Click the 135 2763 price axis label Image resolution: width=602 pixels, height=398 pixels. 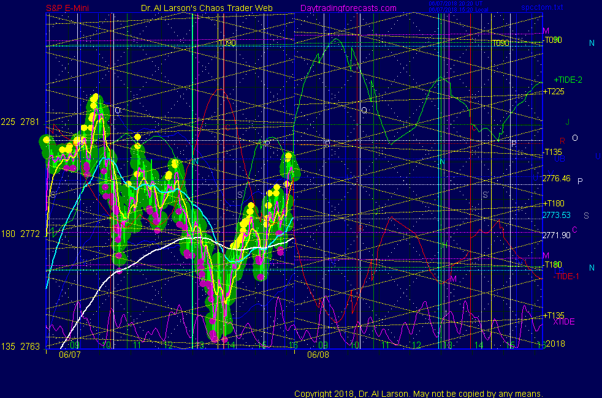point(20,347)
